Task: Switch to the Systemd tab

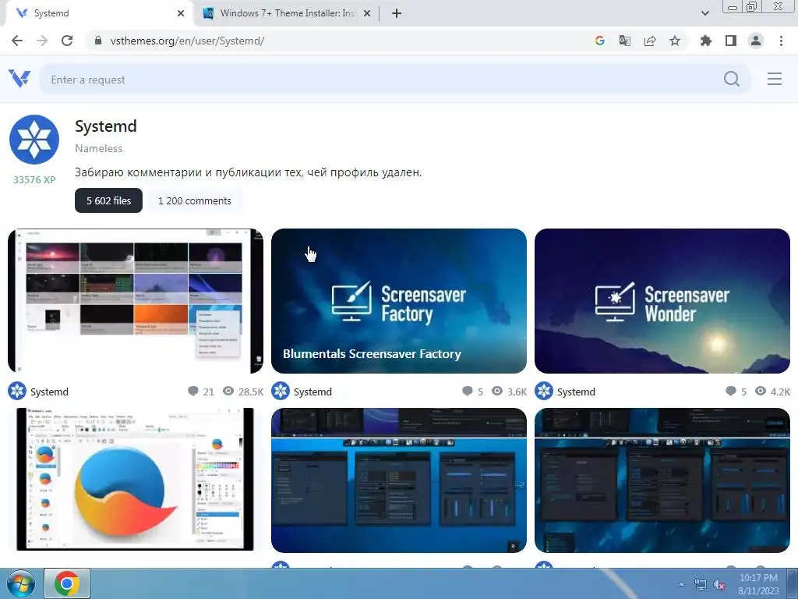Action: pos(101,13)
